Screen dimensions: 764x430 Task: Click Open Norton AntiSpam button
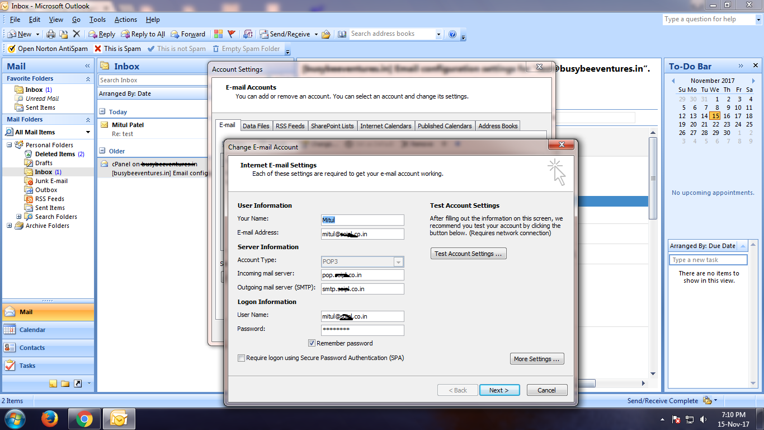click(x=47, y=49)
